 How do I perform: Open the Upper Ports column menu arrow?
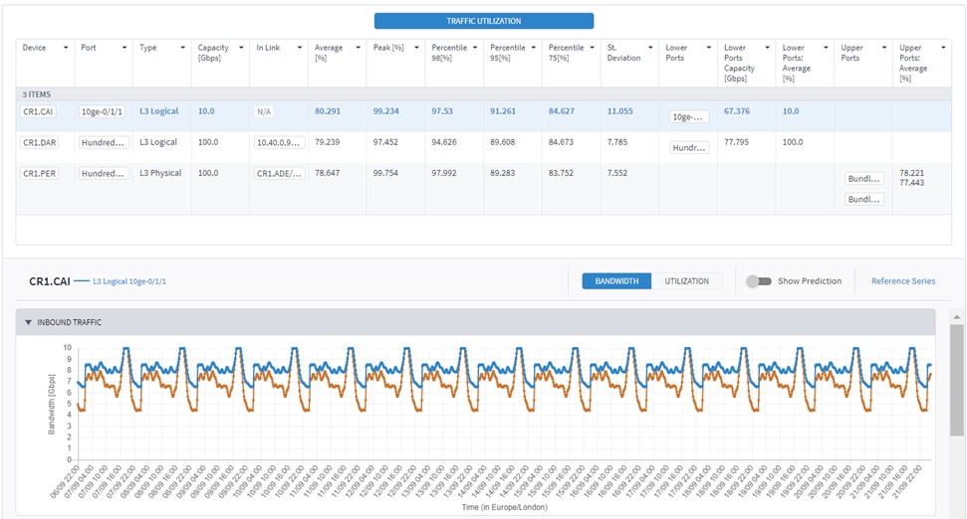pos(885,48)
